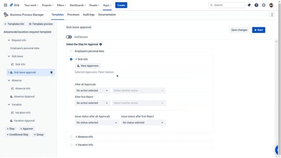Switch to the Documentation tab
This screenshot has width=281, height=158.
tap(107, 14)
